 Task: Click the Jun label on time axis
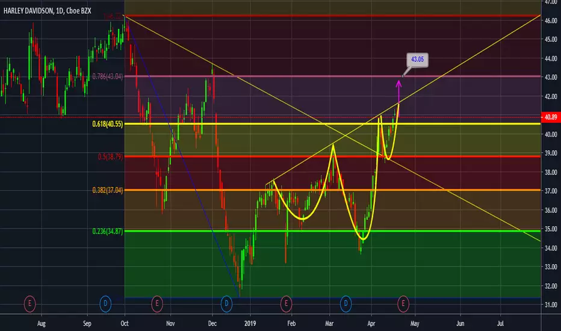pos(460,324)
